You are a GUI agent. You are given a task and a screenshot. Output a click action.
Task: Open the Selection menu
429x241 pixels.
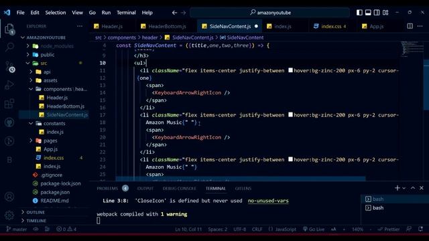point(56,13)
